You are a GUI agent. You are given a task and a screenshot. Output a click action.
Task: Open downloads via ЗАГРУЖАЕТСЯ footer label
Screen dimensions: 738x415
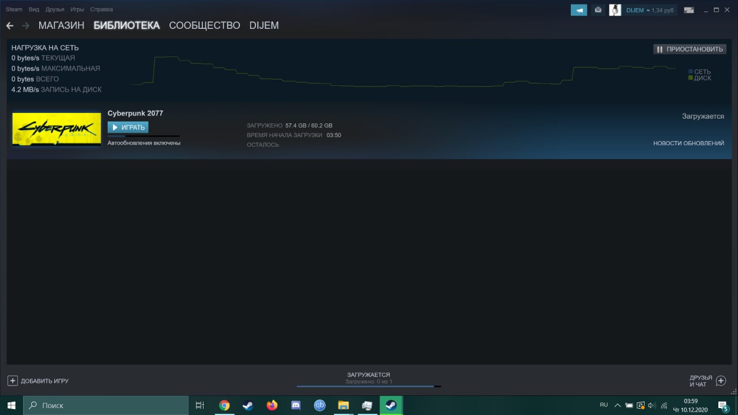pos(368,375)
